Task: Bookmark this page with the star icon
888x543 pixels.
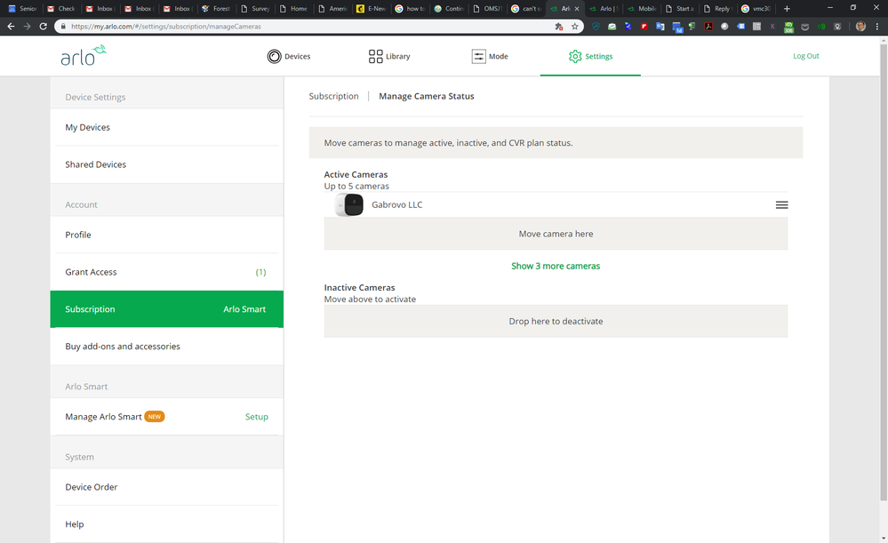Action: tap(575, 26)
